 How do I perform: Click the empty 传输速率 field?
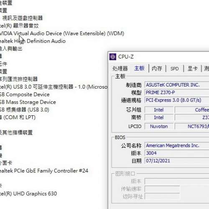162,189
